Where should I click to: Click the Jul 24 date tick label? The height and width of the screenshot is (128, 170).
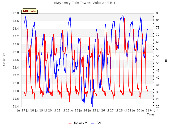coord(83,110)
